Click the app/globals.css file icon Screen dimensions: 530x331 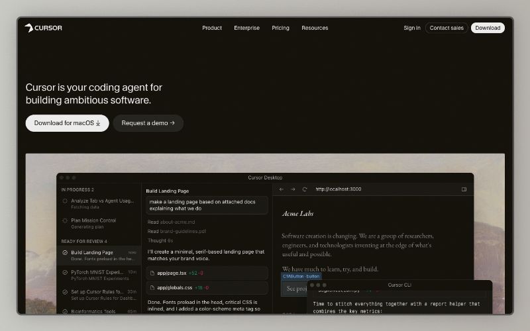click(152, 288)
